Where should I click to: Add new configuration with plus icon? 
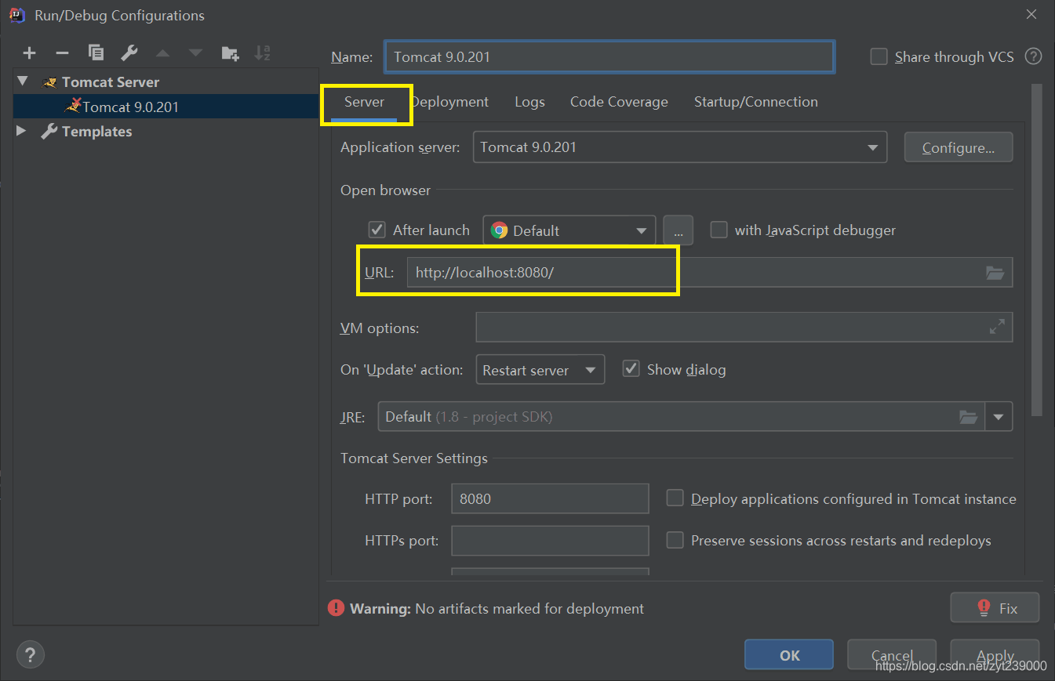pos(29,53)
